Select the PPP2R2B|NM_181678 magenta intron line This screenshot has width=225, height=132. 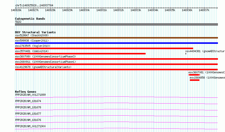pyautogui.click(x=116, y=110)
